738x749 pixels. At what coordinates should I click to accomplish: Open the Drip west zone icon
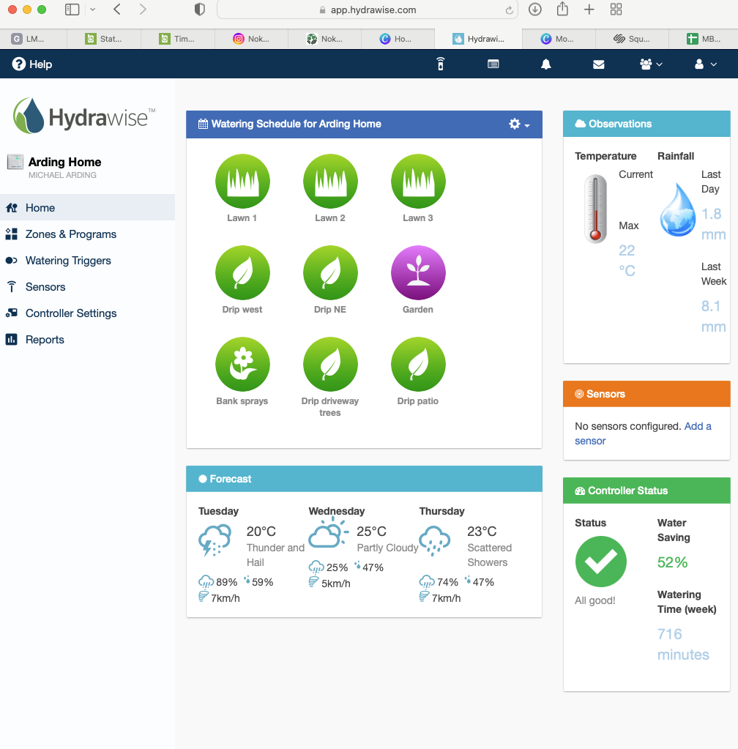click(x=242, y=273)
